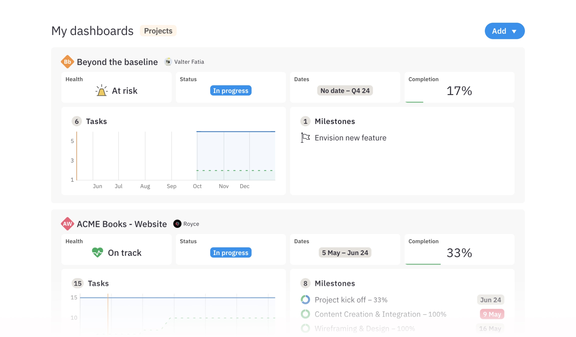Click In progress status of ACME Books

tap(230, 252)
